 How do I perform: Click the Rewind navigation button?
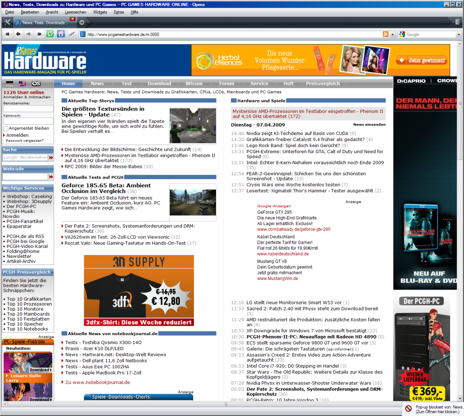[7, 35]
